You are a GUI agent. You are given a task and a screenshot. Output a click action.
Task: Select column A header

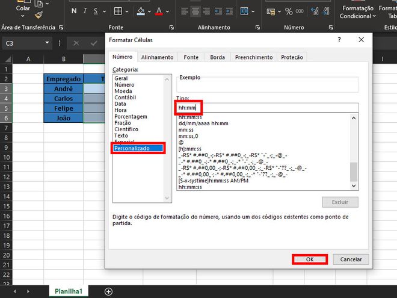click(28, 59)
